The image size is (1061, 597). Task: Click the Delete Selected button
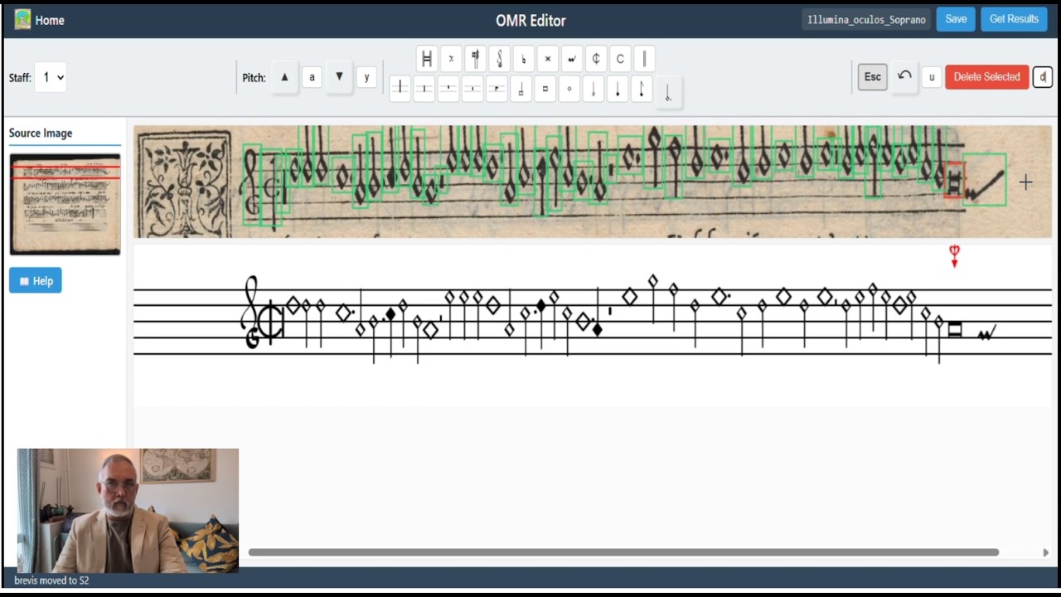(986, 77)
